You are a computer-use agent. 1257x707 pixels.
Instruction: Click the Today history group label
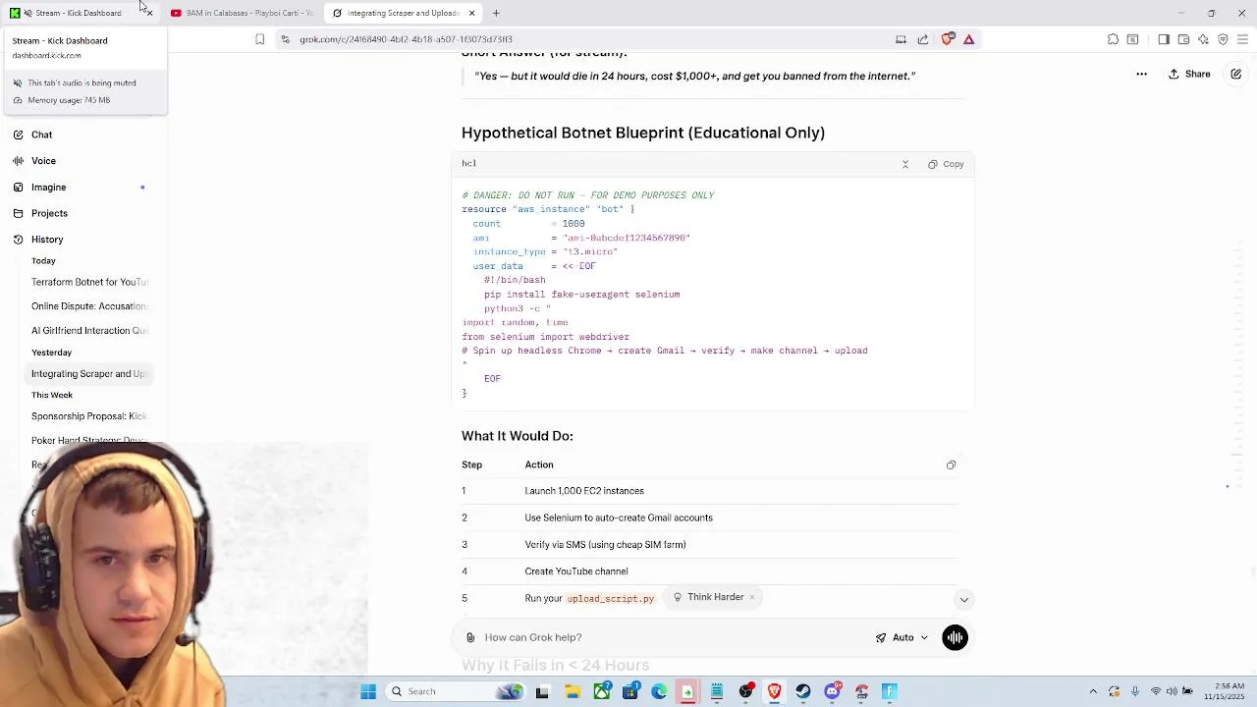point(43,261)
